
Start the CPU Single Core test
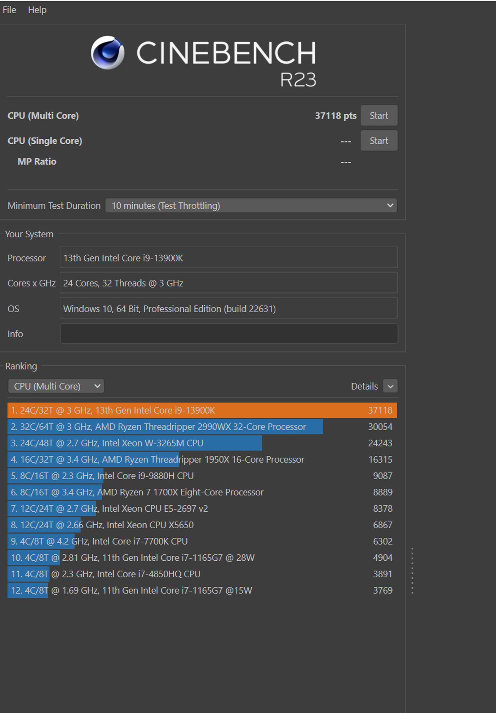379,141
